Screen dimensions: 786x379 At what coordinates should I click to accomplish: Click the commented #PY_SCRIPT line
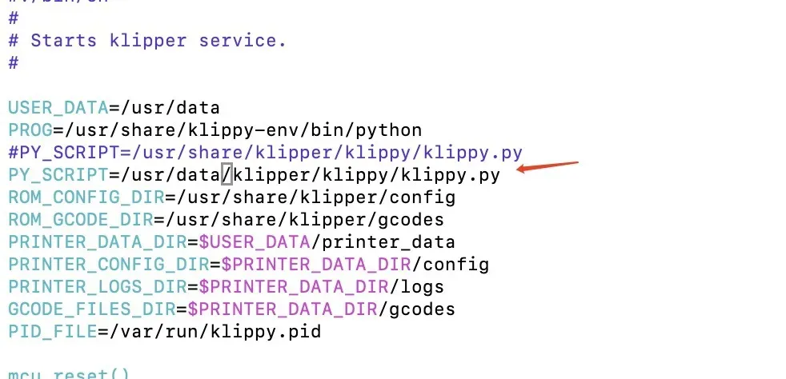pos(265,153)
